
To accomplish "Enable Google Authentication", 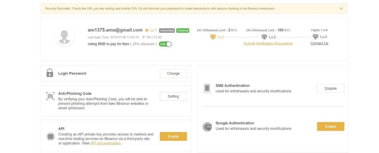I will pyautogui.click(x=331, y=126).
